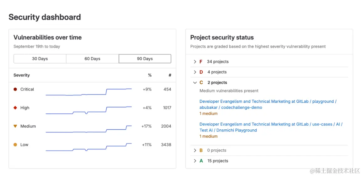This screenshot has height=176, width=362.
Task: Select the 30 Days time range
Action: pyautogui.click(x=40, y=59)
